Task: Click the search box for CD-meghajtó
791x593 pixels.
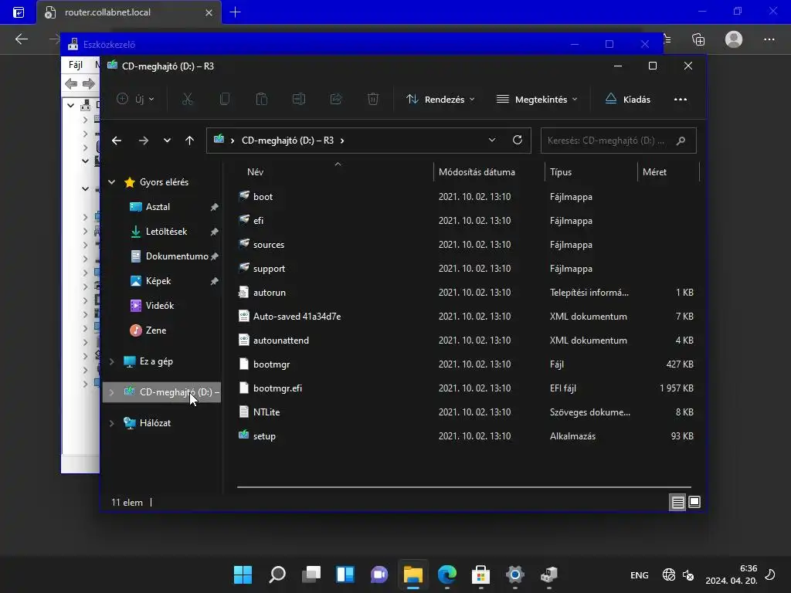Action: coord(619,141)
